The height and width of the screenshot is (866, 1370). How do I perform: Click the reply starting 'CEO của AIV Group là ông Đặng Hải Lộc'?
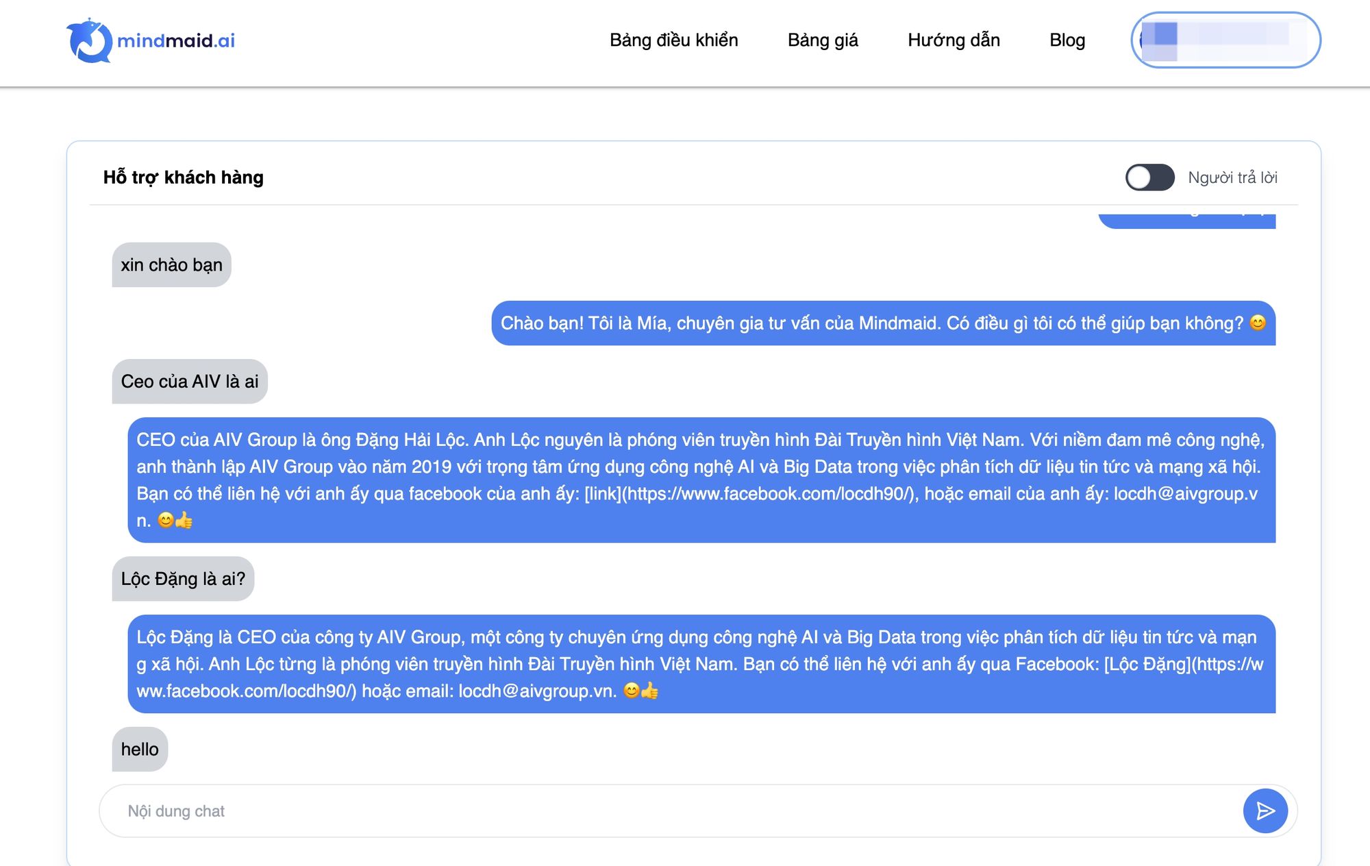coord(701,480)
